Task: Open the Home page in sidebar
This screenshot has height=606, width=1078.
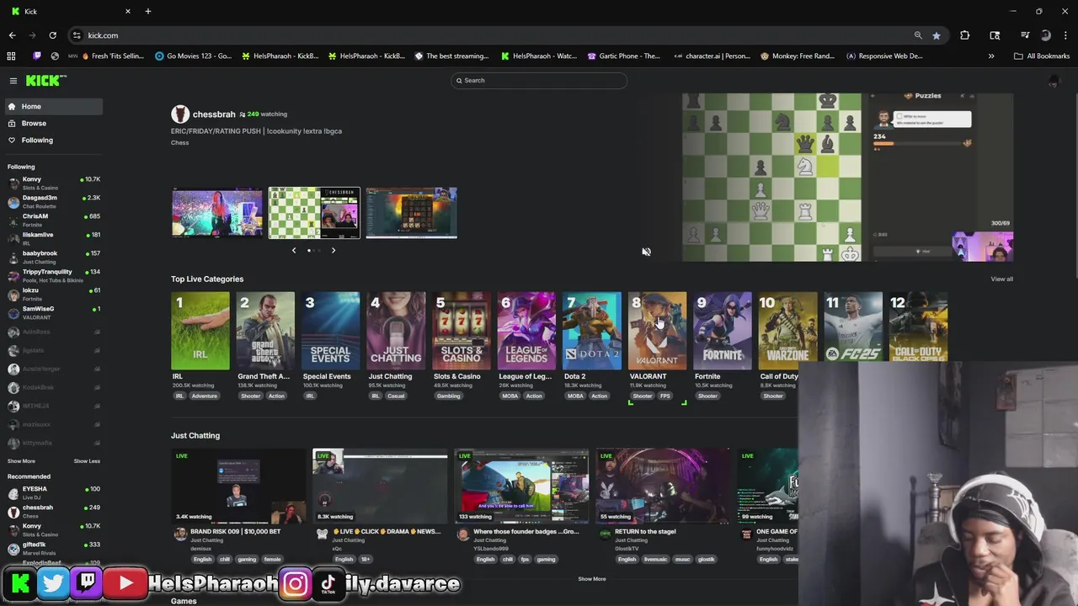Action: (x=52, y=107)
